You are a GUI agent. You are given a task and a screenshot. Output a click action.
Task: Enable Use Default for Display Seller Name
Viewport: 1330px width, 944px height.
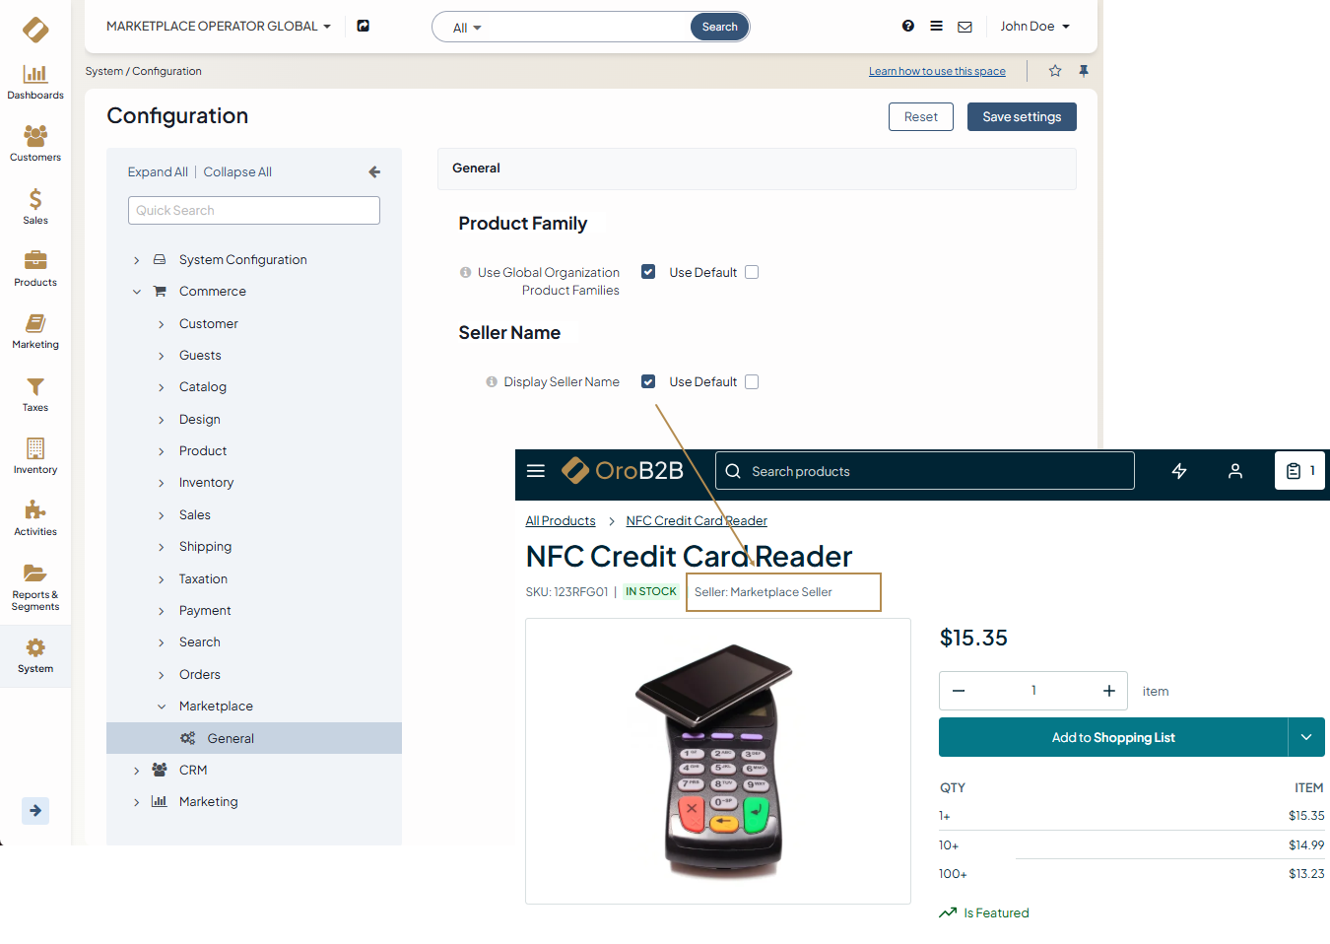[752, 381]
